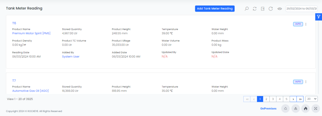Toggle the AUTO badge on T7
The height and width of the screenshot is (116, 322).
(x=298, y=82)
